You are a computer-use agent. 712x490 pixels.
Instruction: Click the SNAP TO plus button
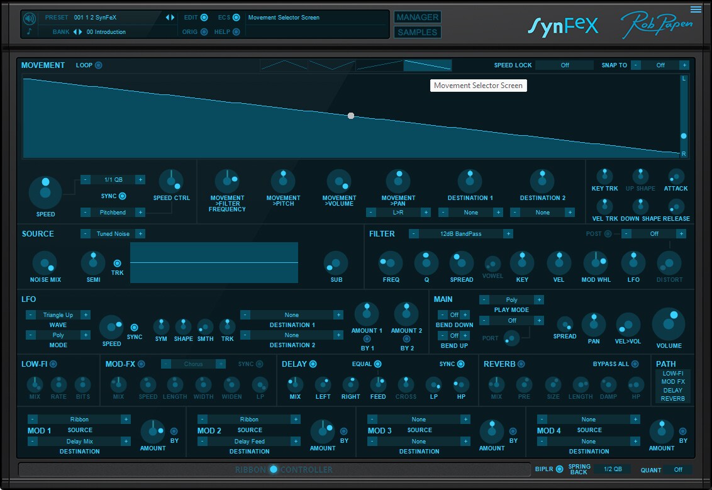(x=684, y=65)
